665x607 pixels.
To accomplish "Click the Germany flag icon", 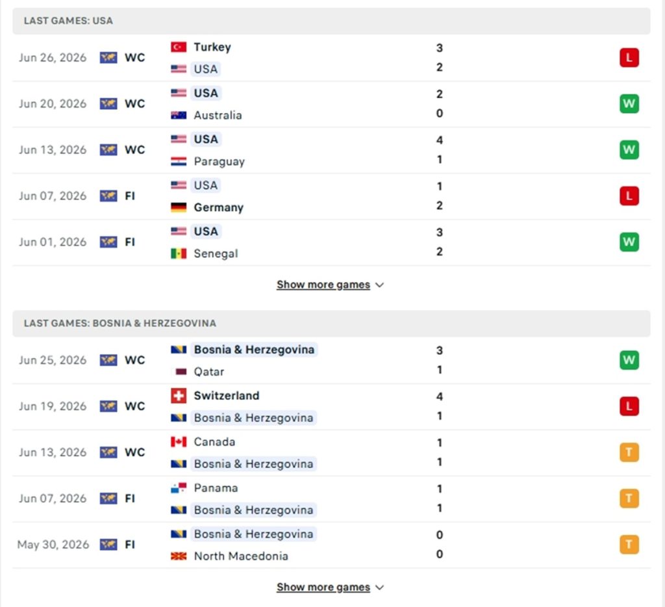I will click(x=179, y=207).
